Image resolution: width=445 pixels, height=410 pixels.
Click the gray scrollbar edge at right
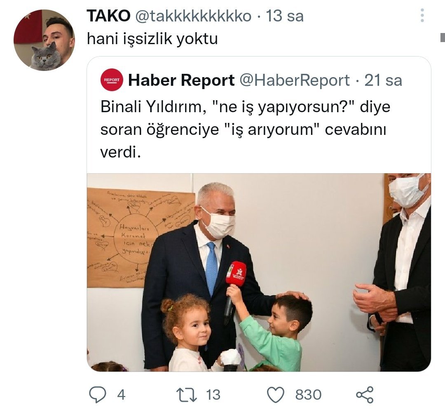coord(443,38)
